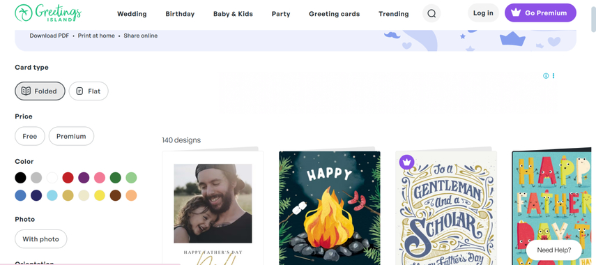Pick the yellow color swatch
596x265 pixels.
pos(100,195)
